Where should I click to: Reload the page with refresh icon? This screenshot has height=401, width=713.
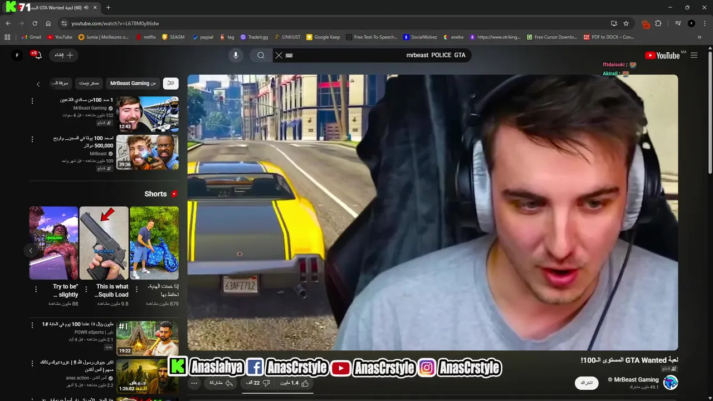35,23
